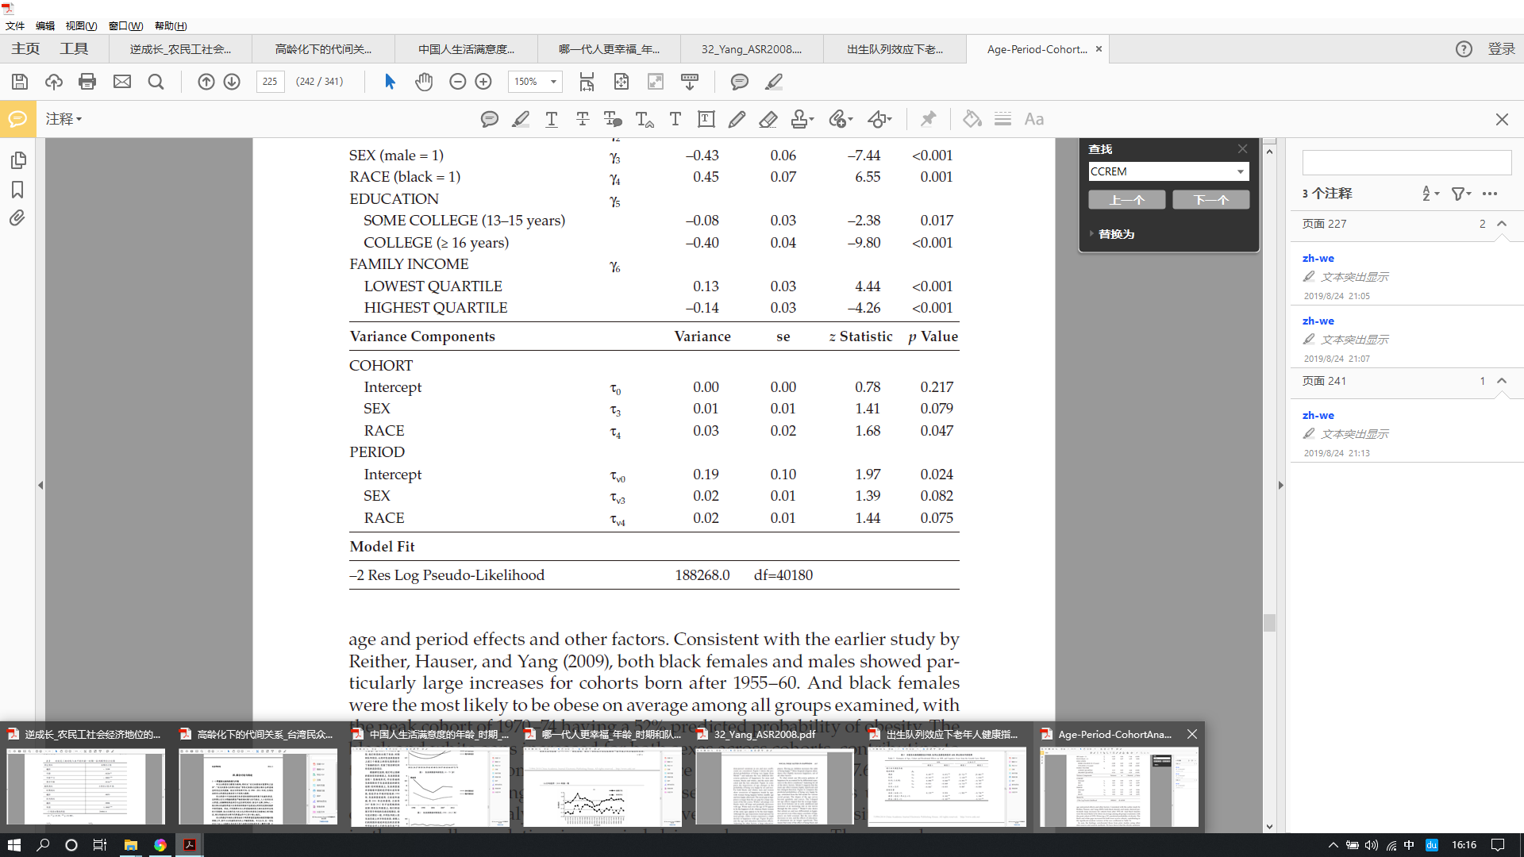
Task: Open the comment color fill picker
Action: pyautogui.click(x=972, y=119)
